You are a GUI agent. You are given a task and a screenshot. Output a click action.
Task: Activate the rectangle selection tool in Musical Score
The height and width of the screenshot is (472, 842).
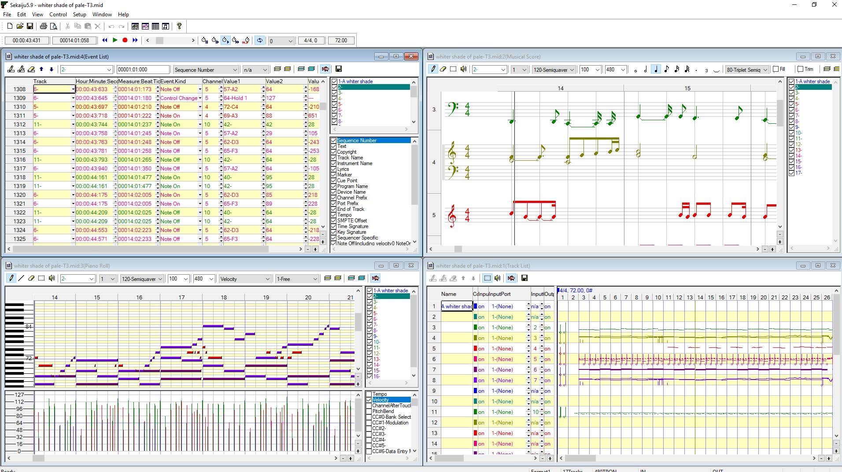pos(454,70)
